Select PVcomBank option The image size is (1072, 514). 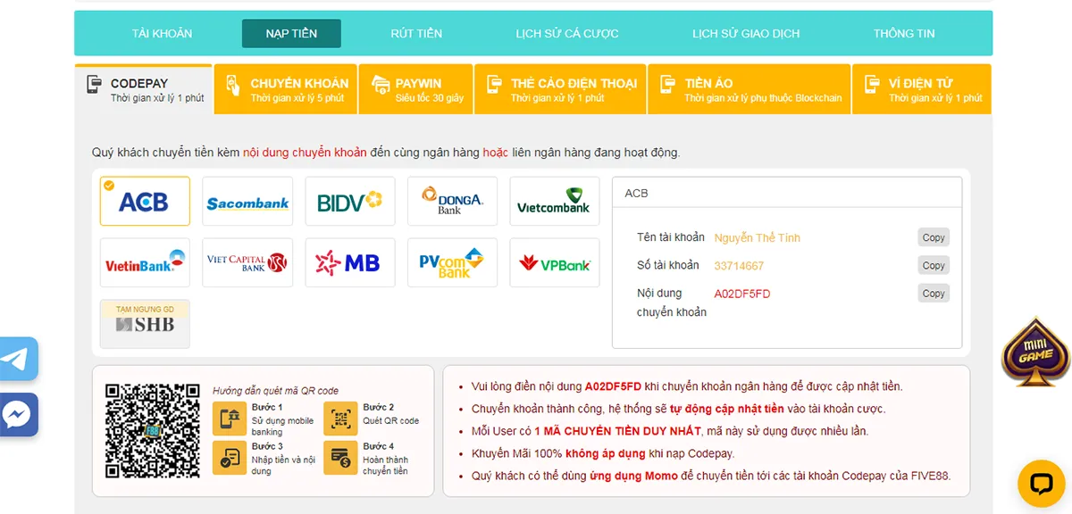click(452, 262)
